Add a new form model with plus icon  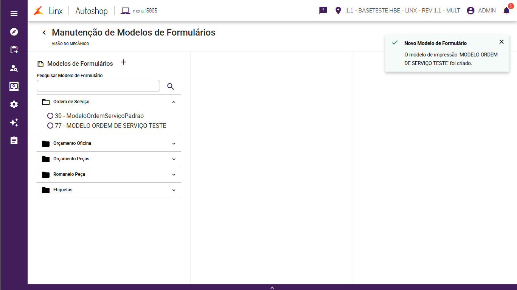pos(123,62)
